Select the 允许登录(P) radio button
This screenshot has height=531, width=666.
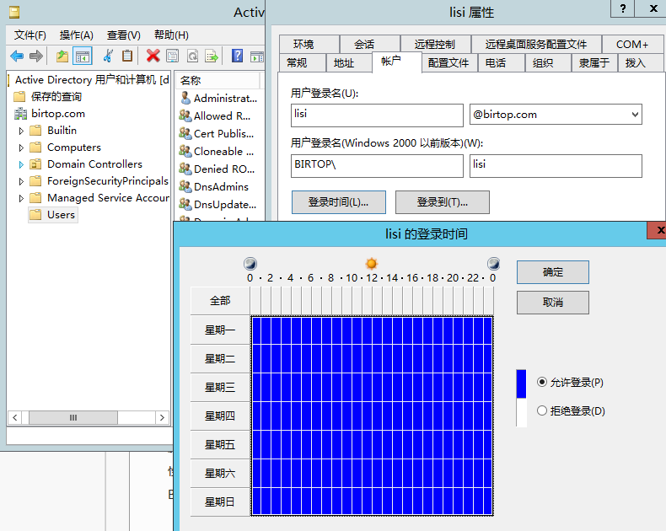coord(541,382)
